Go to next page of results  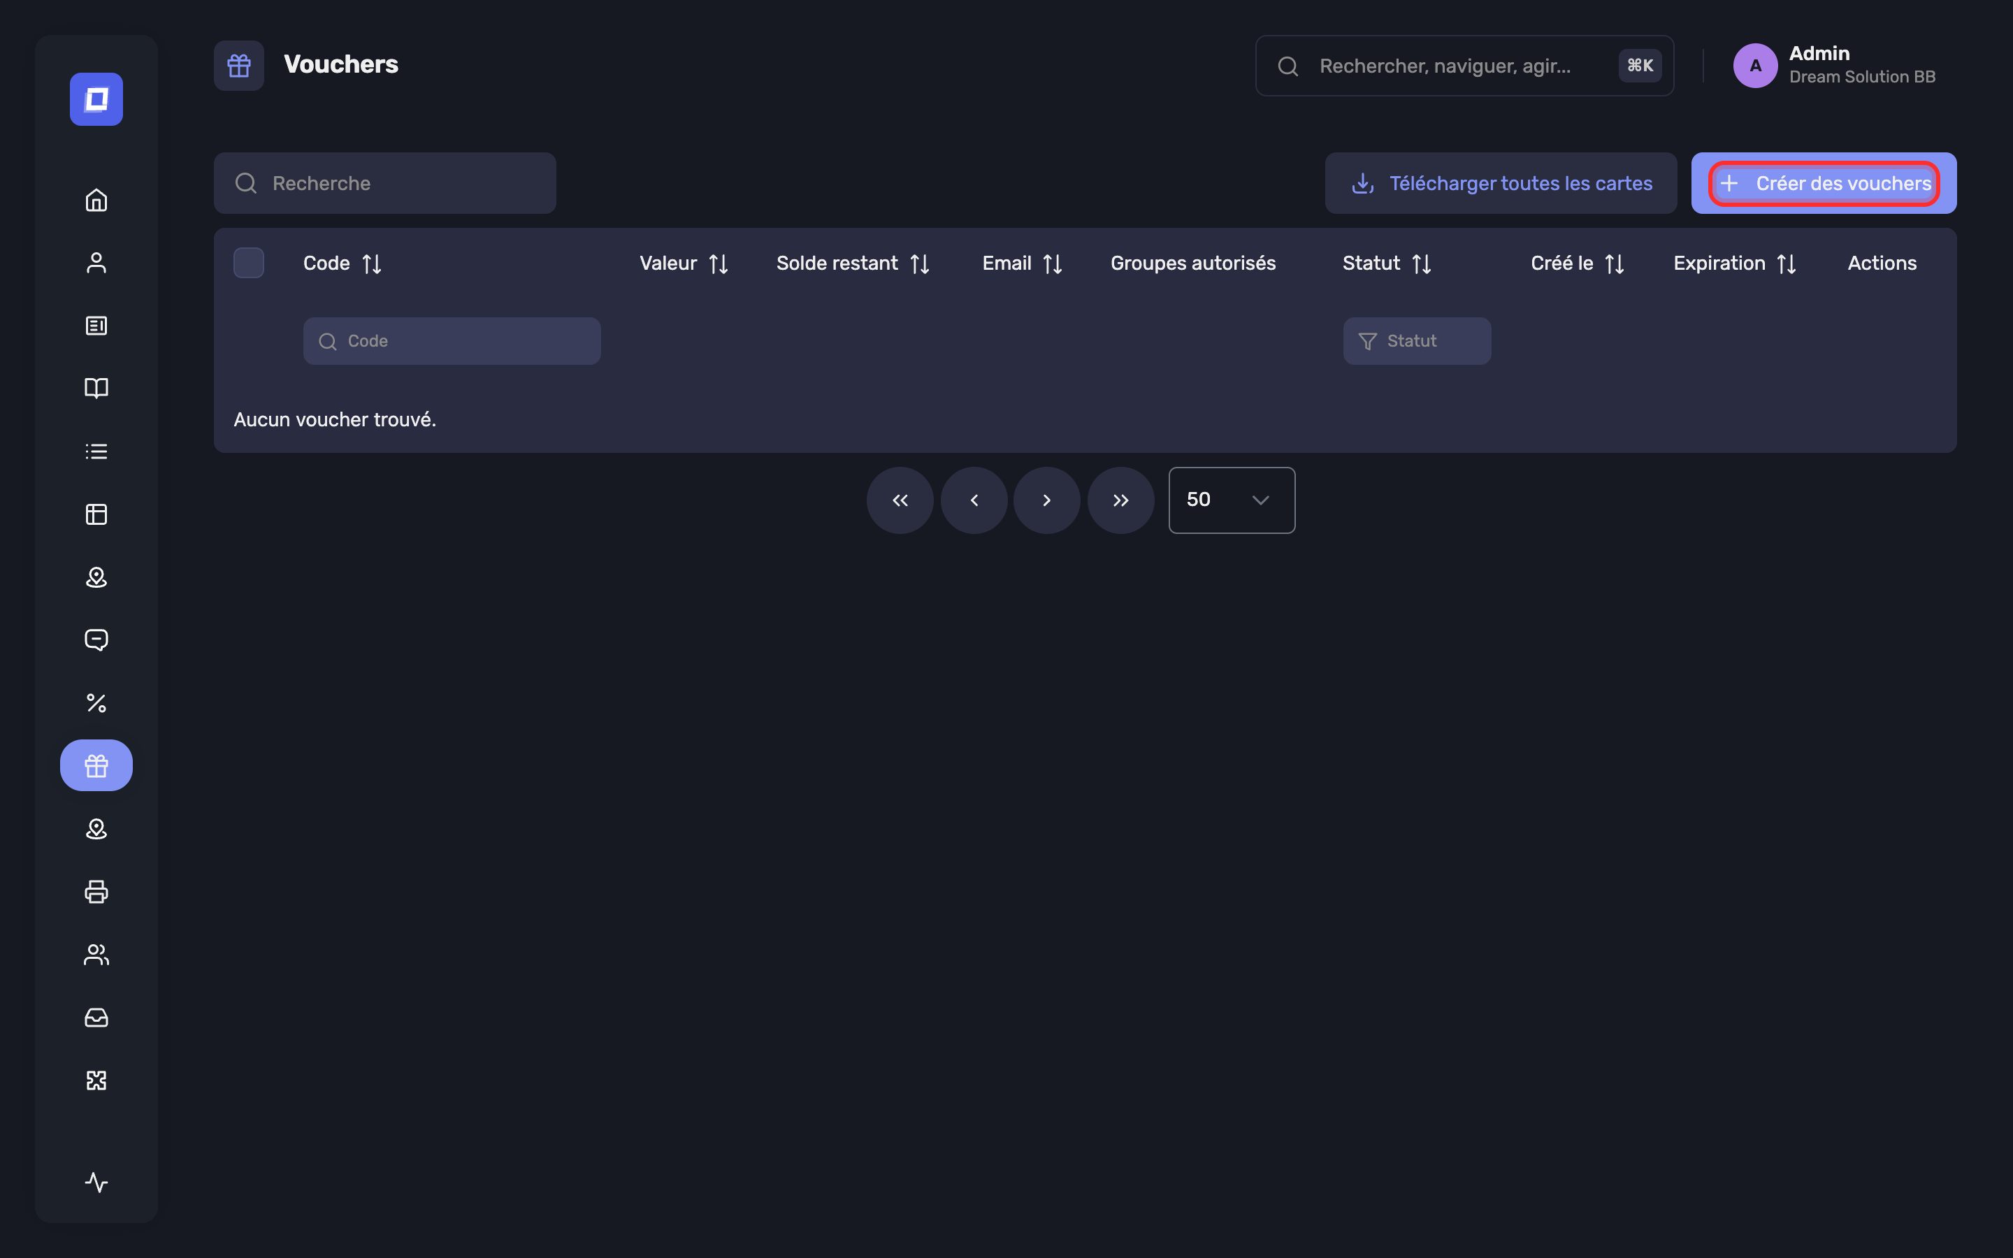click(1047, 500)
